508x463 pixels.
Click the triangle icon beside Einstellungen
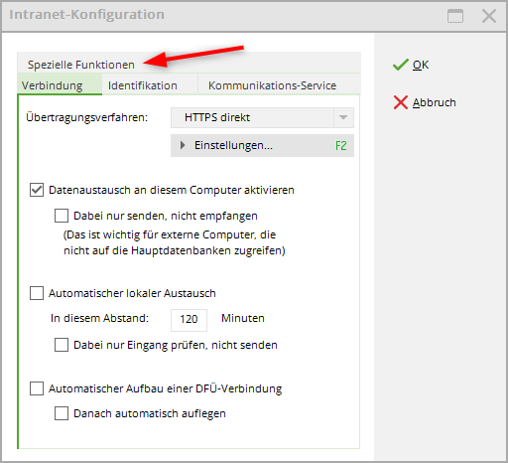pyautogui.click(x=183, y=145)
